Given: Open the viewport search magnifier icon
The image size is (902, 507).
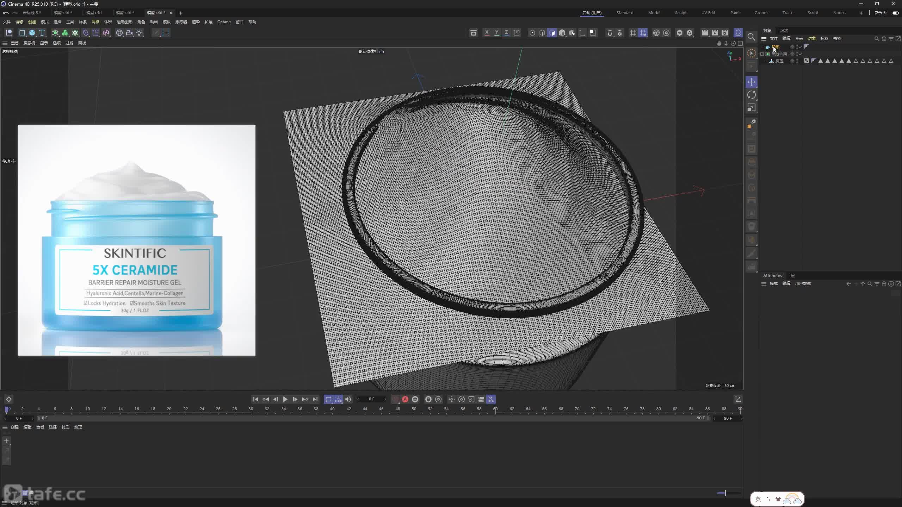Looking at the screenshot, I should pos(751,37).
